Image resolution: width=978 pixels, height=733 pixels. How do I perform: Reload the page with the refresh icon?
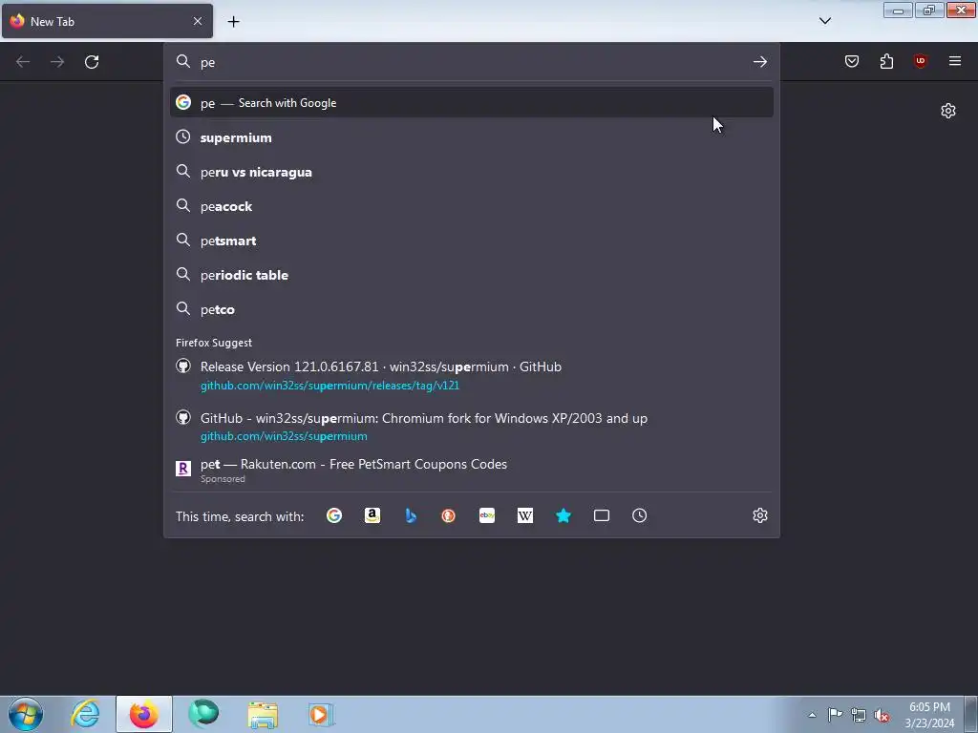pyautogui.click(x=92, y=62)
